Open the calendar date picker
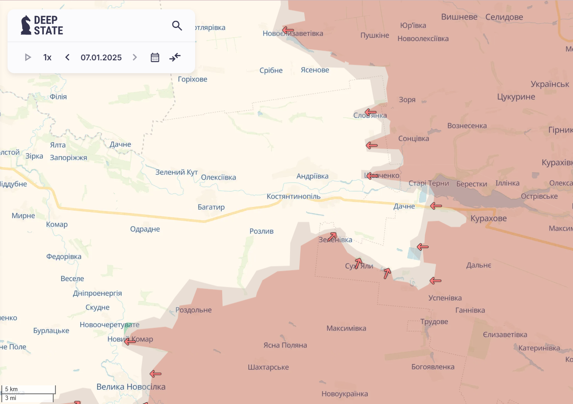This screenshot has height=404, width=573. pos(155,57)
